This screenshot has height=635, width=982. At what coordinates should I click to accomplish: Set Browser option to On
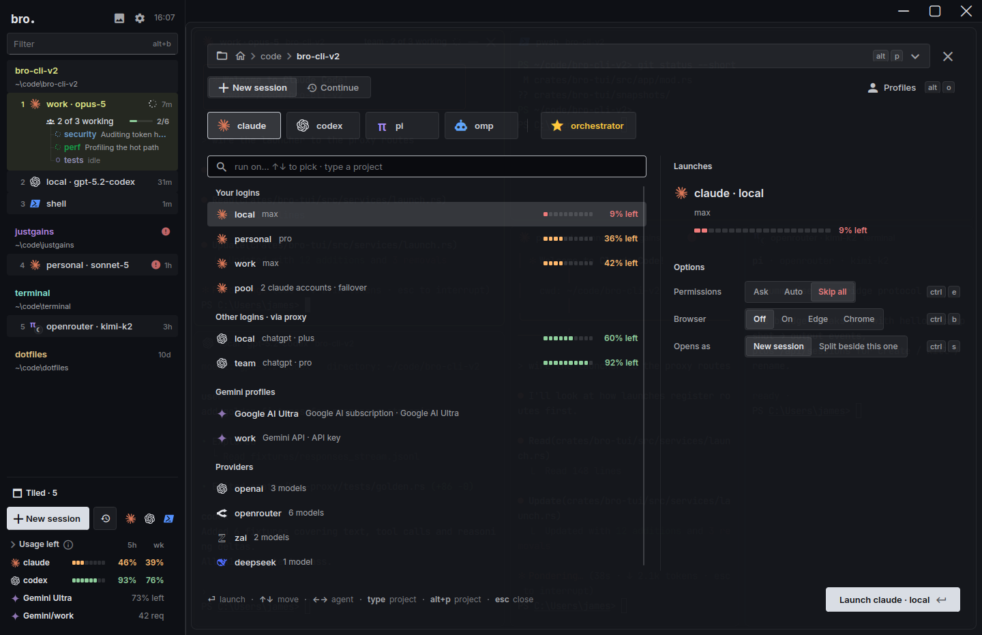tap(787, 319)
